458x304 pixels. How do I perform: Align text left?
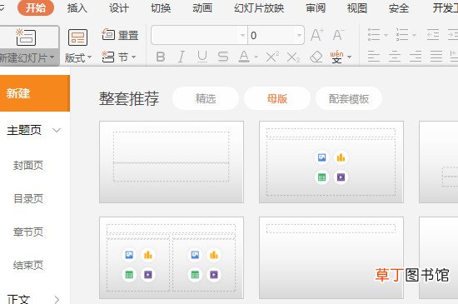pos(374,57)
